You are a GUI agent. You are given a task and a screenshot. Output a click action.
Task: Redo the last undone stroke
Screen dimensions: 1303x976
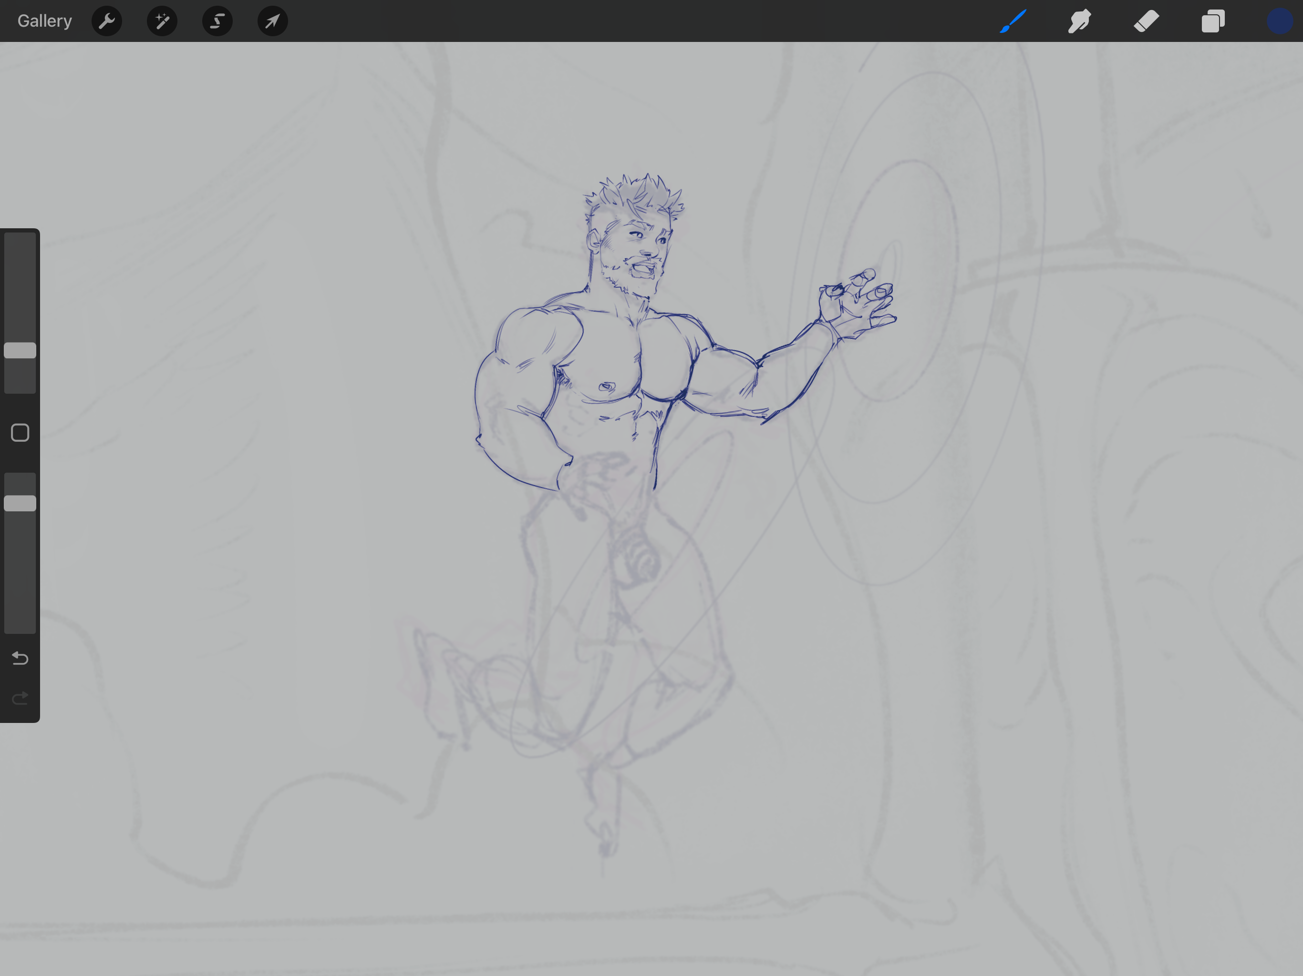point(20,698)
